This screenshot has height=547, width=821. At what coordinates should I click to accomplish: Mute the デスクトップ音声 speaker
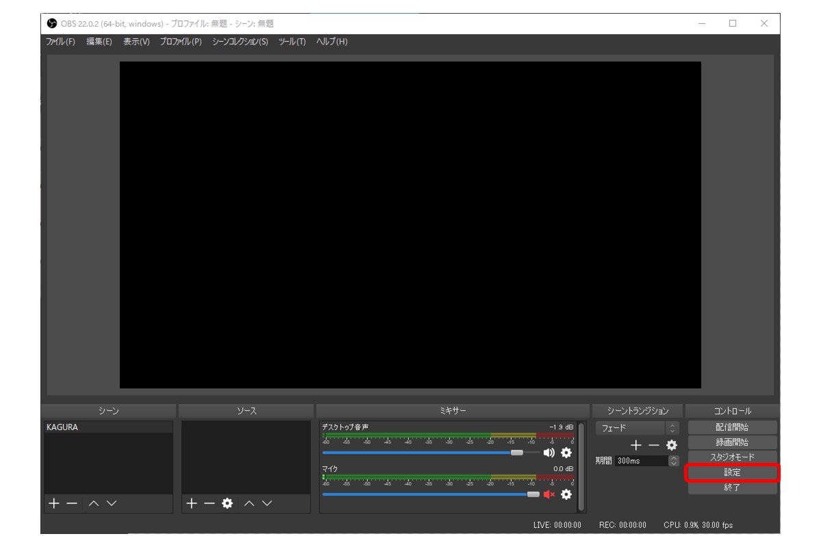[x=549, y=453]
